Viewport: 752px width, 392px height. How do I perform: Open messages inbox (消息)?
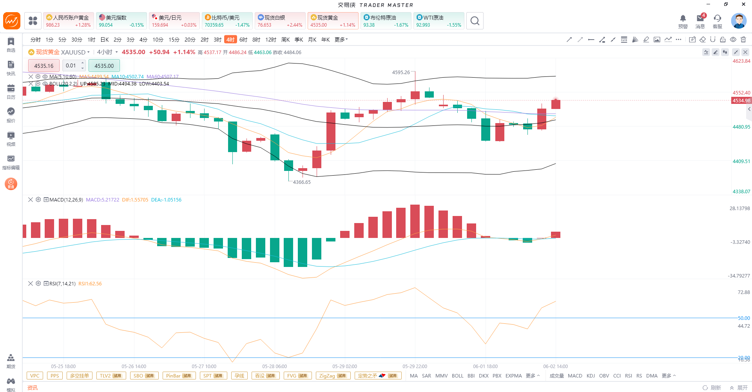(x=700, y=22)
